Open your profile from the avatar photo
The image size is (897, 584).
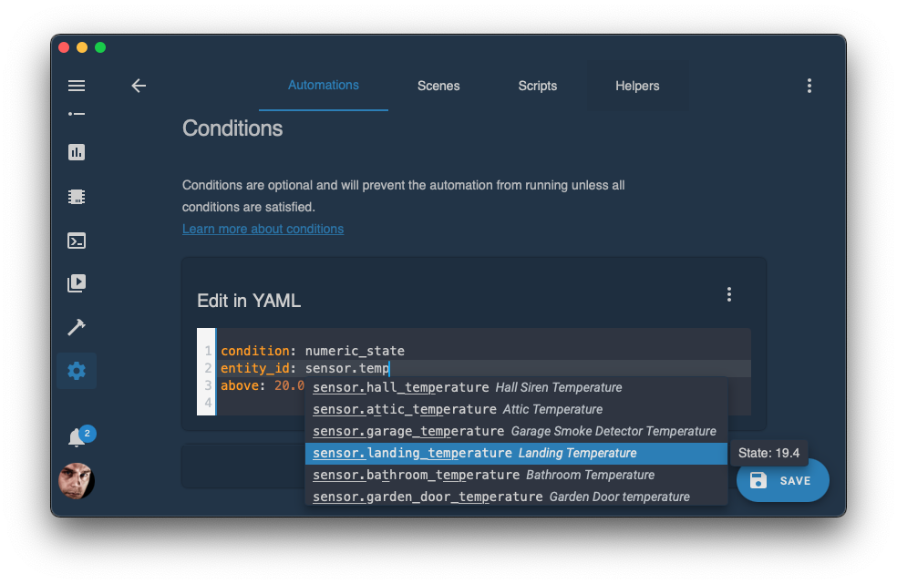77,480
